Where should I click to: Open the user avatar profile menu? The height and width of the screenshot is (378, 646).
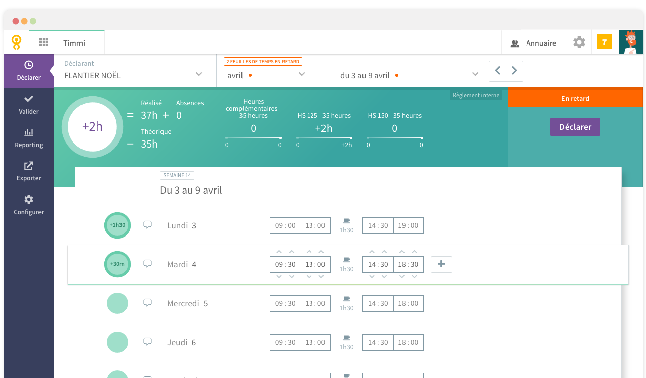coord(631,42)
